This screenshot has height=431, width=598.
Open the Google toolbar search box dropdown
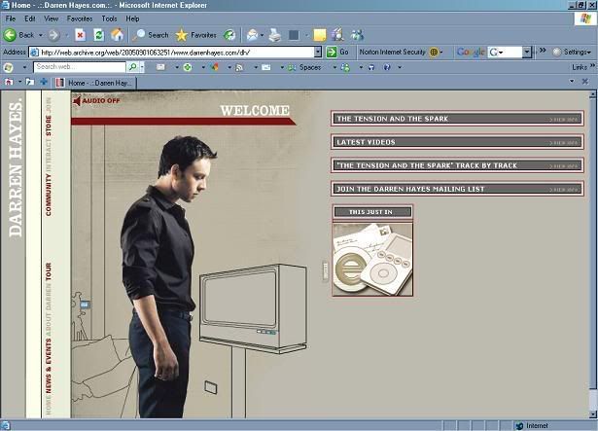coord(527,52)
